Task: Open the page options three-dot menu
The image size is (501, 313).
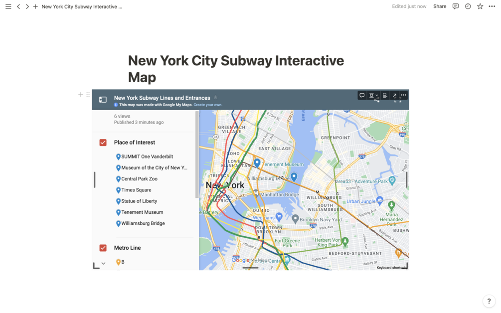Action: [x=492, y=6]
